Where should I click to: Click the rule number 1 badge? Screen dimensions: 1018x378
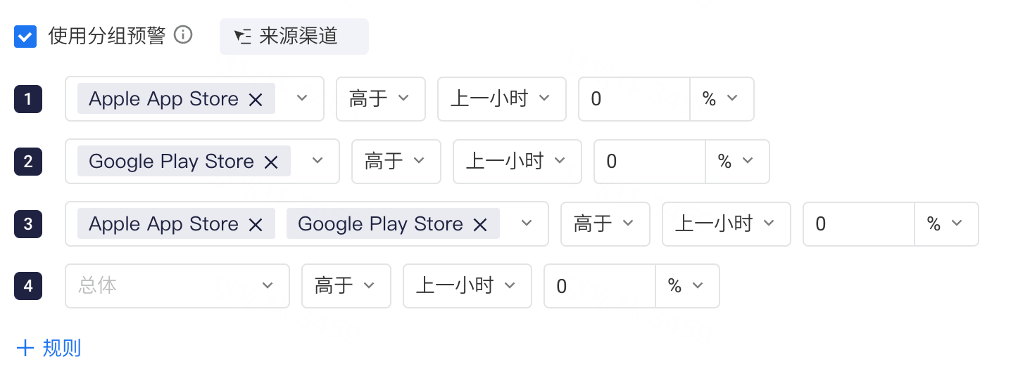click(x=28, y=99)
